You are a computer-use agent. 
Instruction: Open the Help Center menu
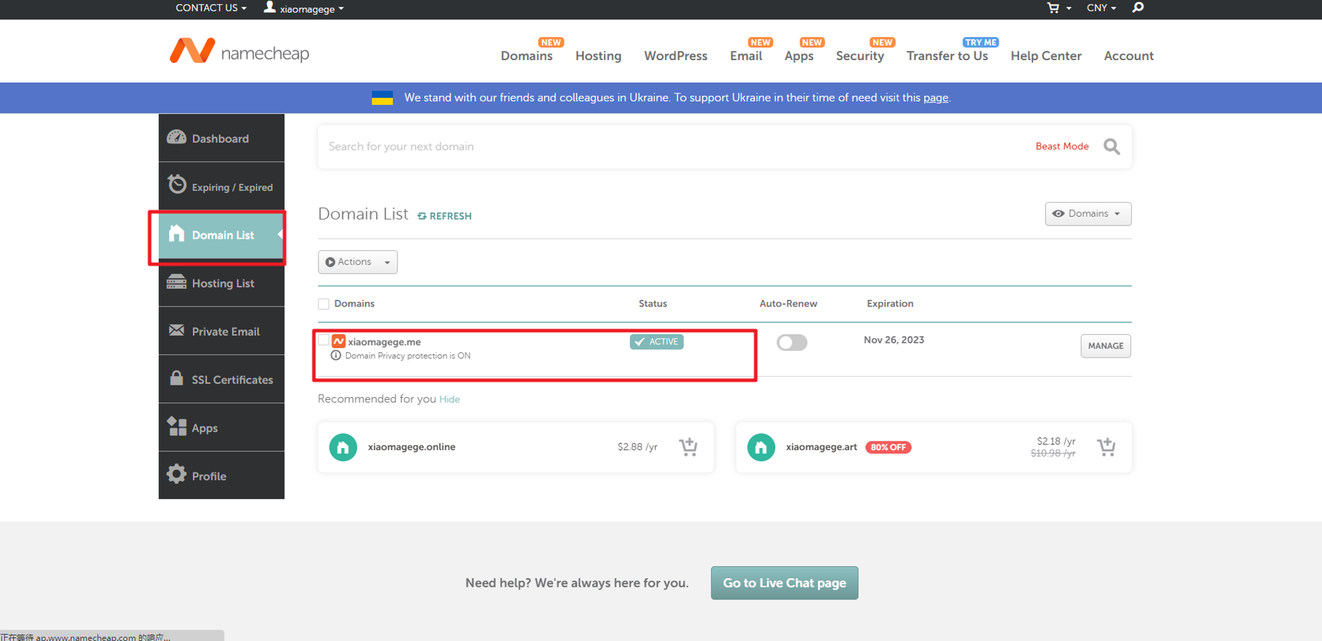coord(1046,56)
